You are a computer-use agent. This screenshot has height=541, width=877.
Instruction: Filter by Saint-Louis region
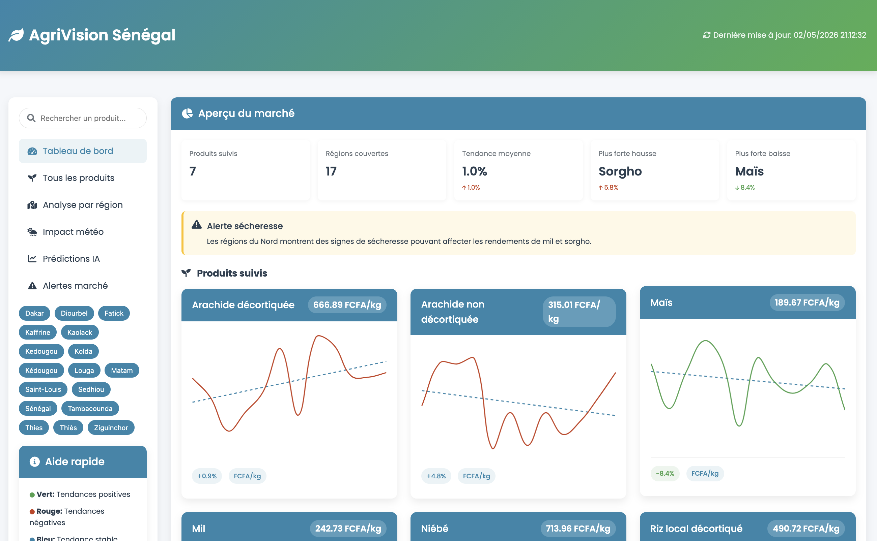(x=43, y=389)
